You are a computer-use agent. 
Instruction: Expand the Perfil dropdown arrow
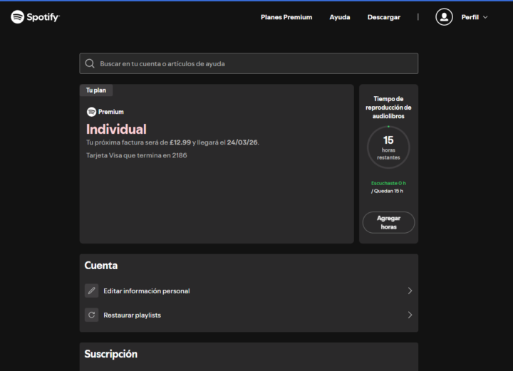click(485, 17)
